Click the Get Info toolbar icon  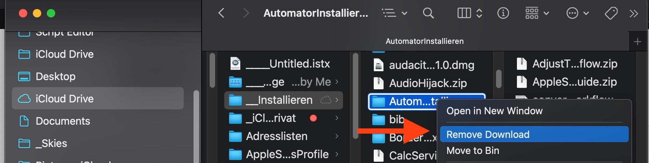503,13
